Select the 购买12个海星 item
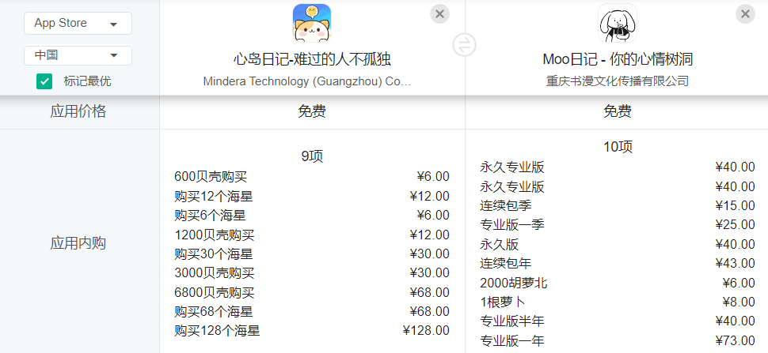Screen dimensions: 768x353 click(x=214, y=197)
